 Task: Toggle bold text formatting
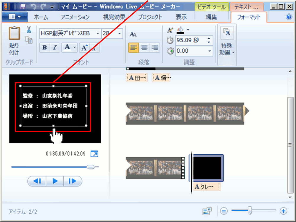(44, 48)
